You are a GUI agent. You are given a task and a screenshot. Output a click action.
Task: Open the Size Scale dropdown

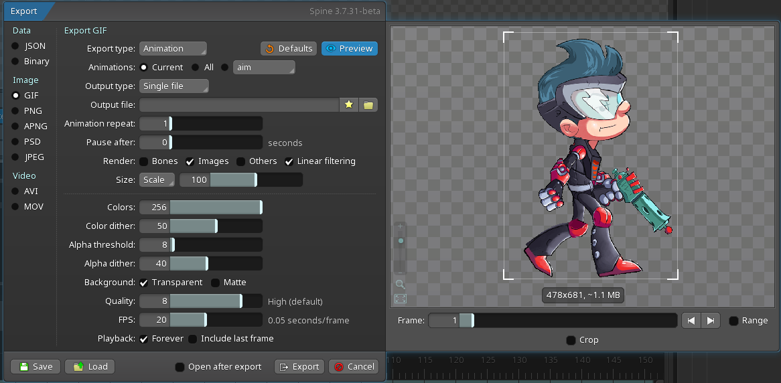click(x=157, y=180)
